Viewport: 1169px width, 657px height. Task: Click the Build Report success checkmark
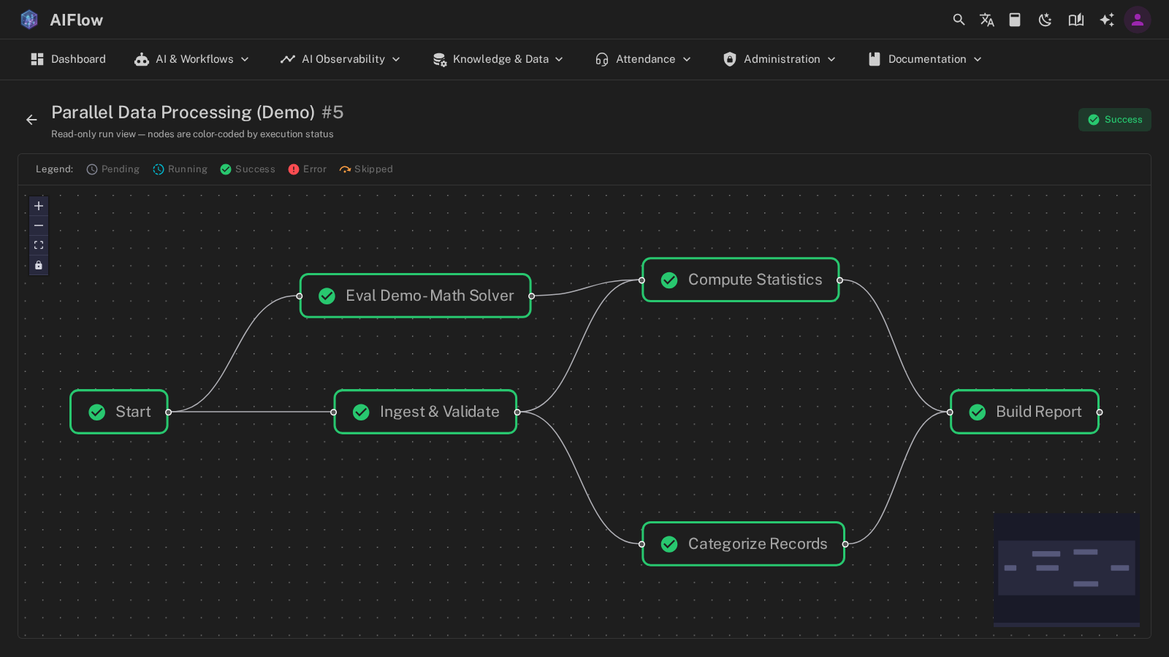[978, 412]
